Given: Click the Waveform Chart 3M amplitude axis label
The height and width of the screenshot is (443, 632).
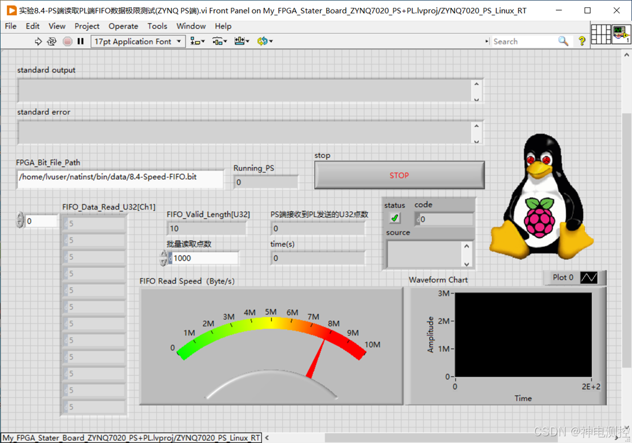Looking at the screenshot, I should point(443,294).
